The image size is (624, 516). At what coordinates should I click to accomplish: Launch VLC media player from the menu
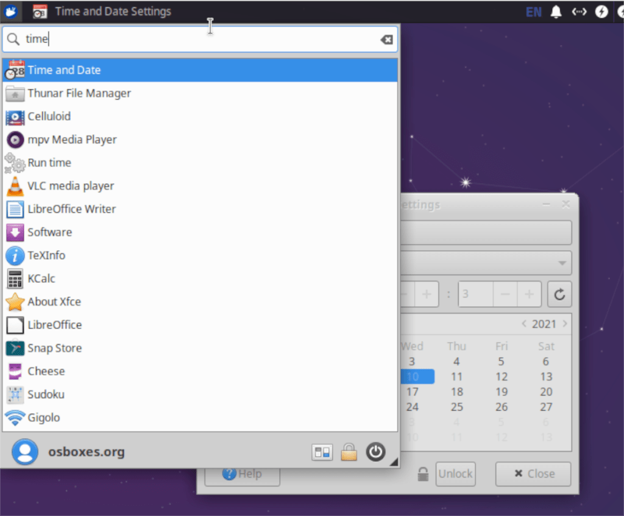click(69, 186)
